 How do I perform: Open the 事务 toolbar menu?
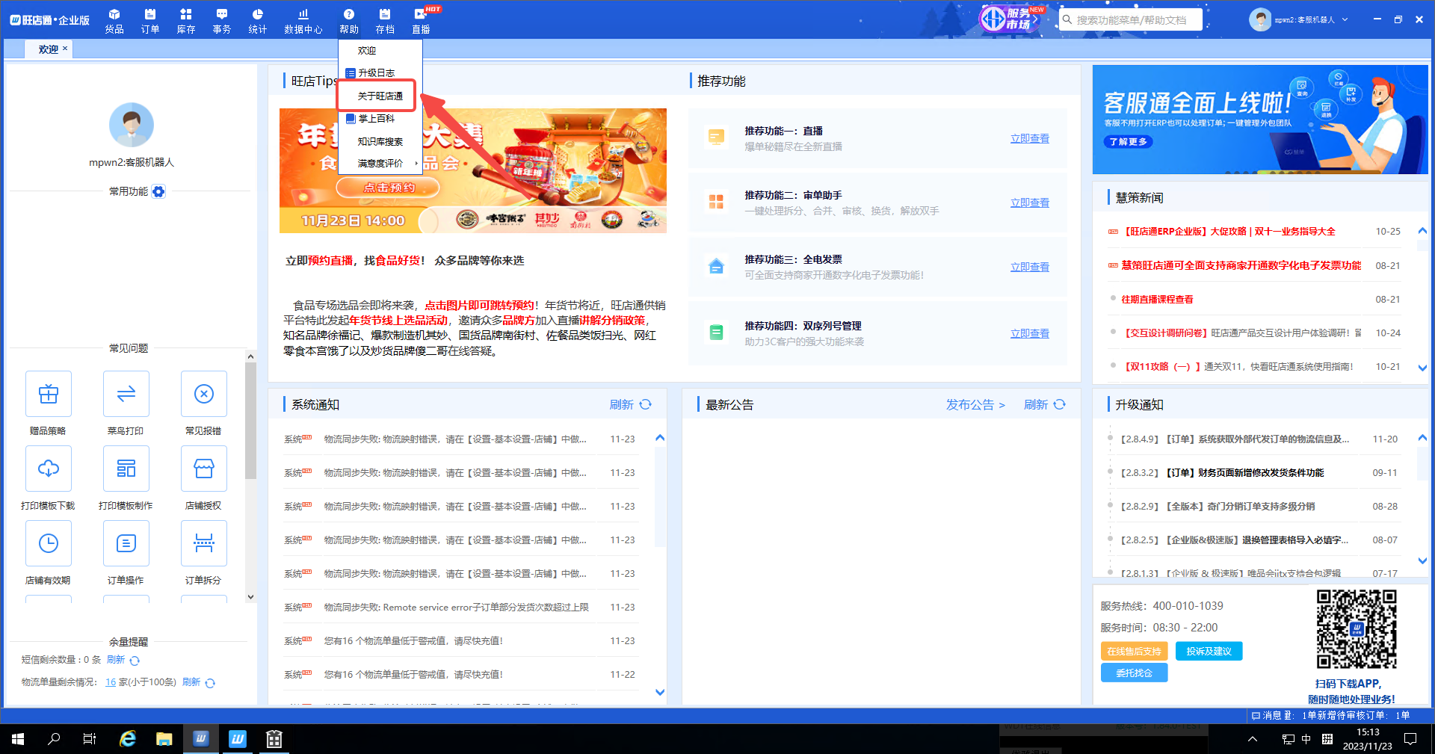(x=221, y=21)
